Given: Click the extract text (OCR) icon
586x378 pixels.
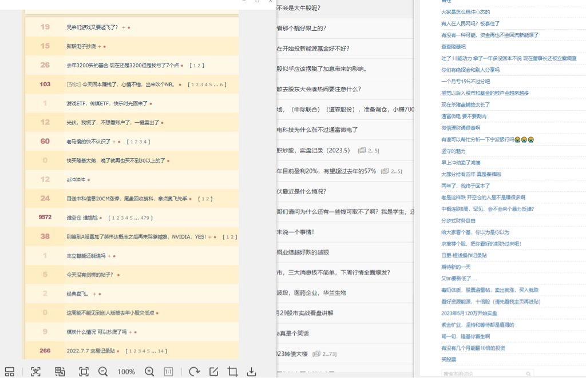Looking at the screenshot, I should [36, 372].
